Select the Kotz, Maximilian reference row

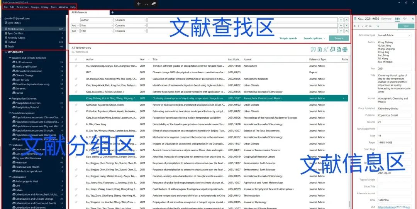208,118
